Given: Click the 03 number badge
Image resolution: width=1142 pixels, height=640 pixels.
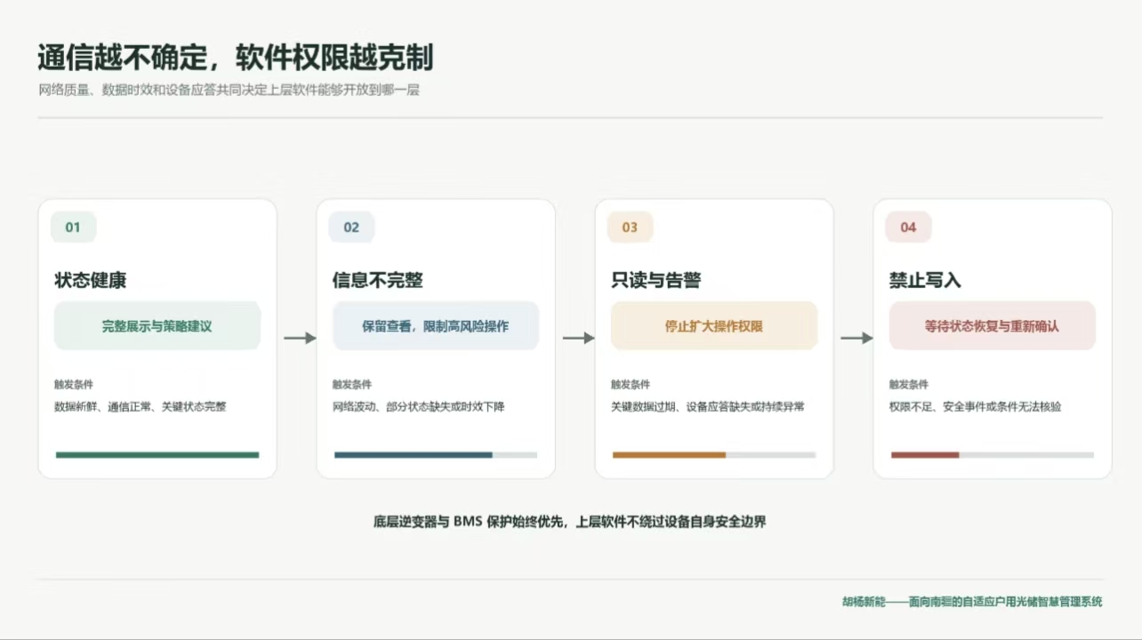Looking at the screenshot, I should [630, 227].
